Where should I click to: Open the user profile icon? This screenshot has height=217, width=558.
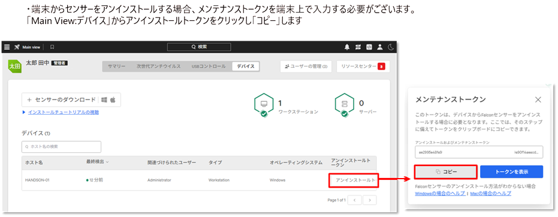tap(380, 47)
